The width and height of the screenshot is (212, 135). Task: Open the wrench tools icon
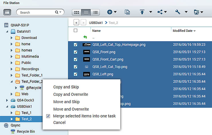pos(178,12)
